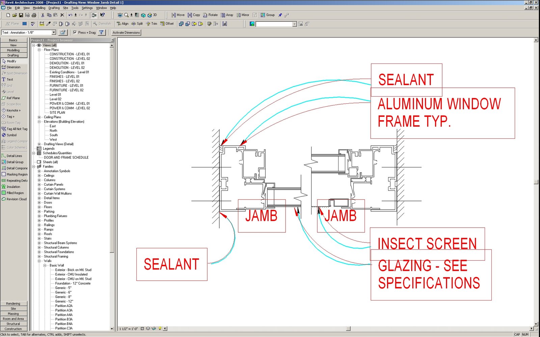Click the Detail Lines command
This screenshot has height=337, width=540.
click(12, 156)
